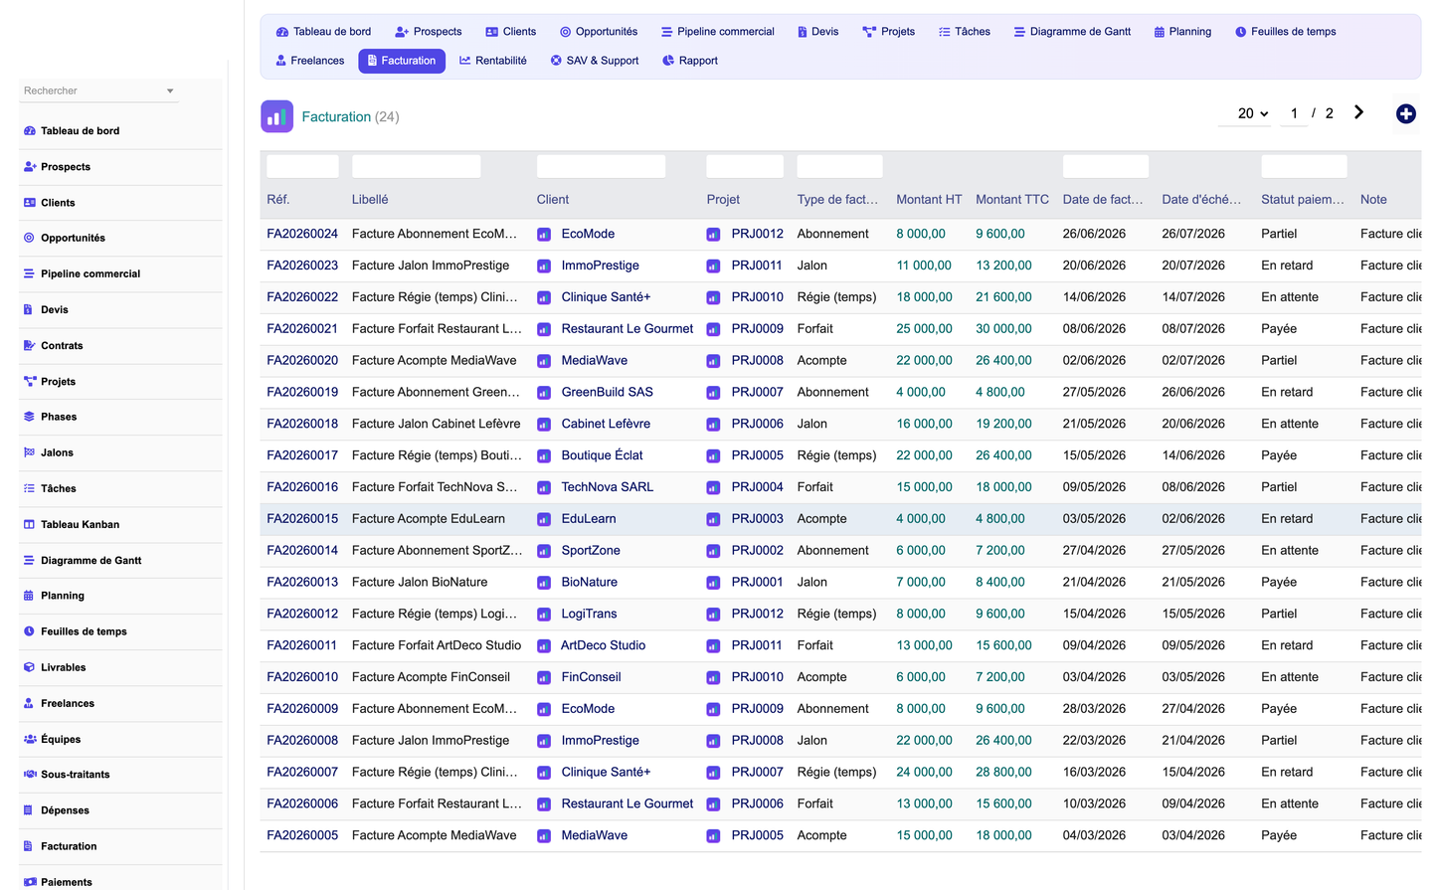Click the Libellé column filter field
The image size is (1437, 890).
click(417, 166)
